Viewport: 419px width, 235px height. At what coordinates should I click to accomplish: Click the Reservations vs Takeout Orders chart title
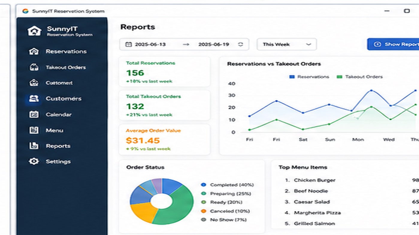coord(274,64)
